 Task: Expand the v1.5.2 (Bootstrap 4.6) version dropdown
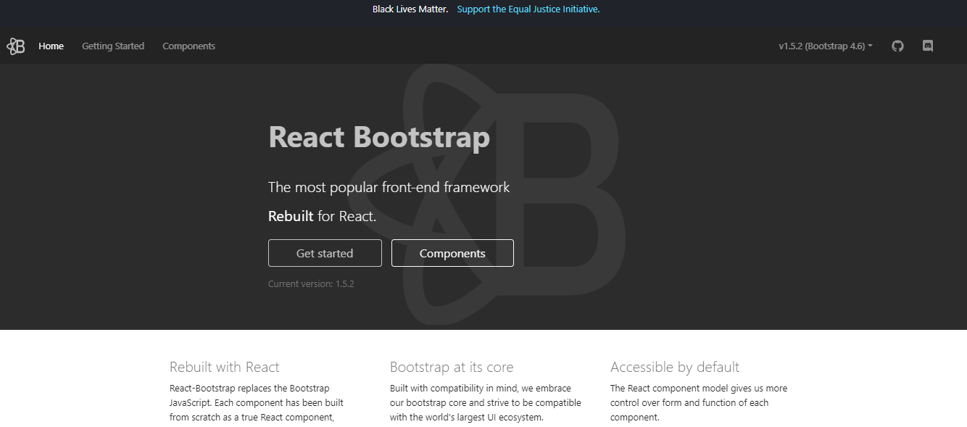(825, 46)
